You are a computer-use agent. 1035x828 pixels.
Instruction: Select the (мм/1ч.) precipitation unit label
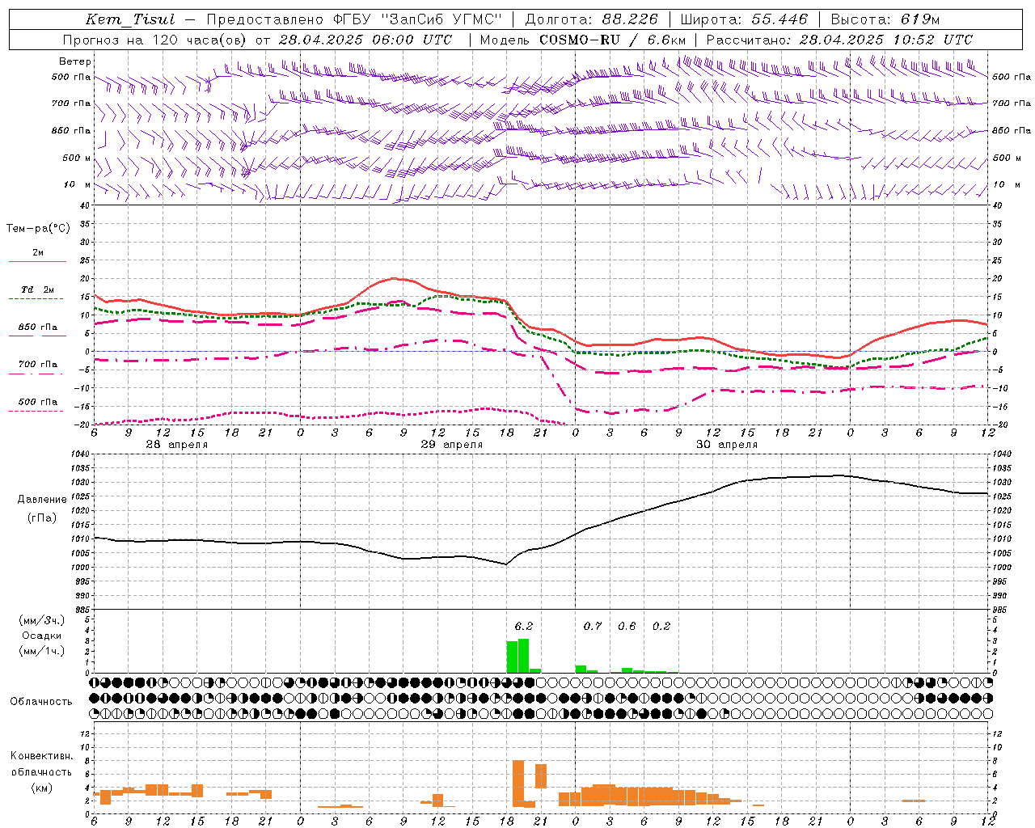(41, 651)
